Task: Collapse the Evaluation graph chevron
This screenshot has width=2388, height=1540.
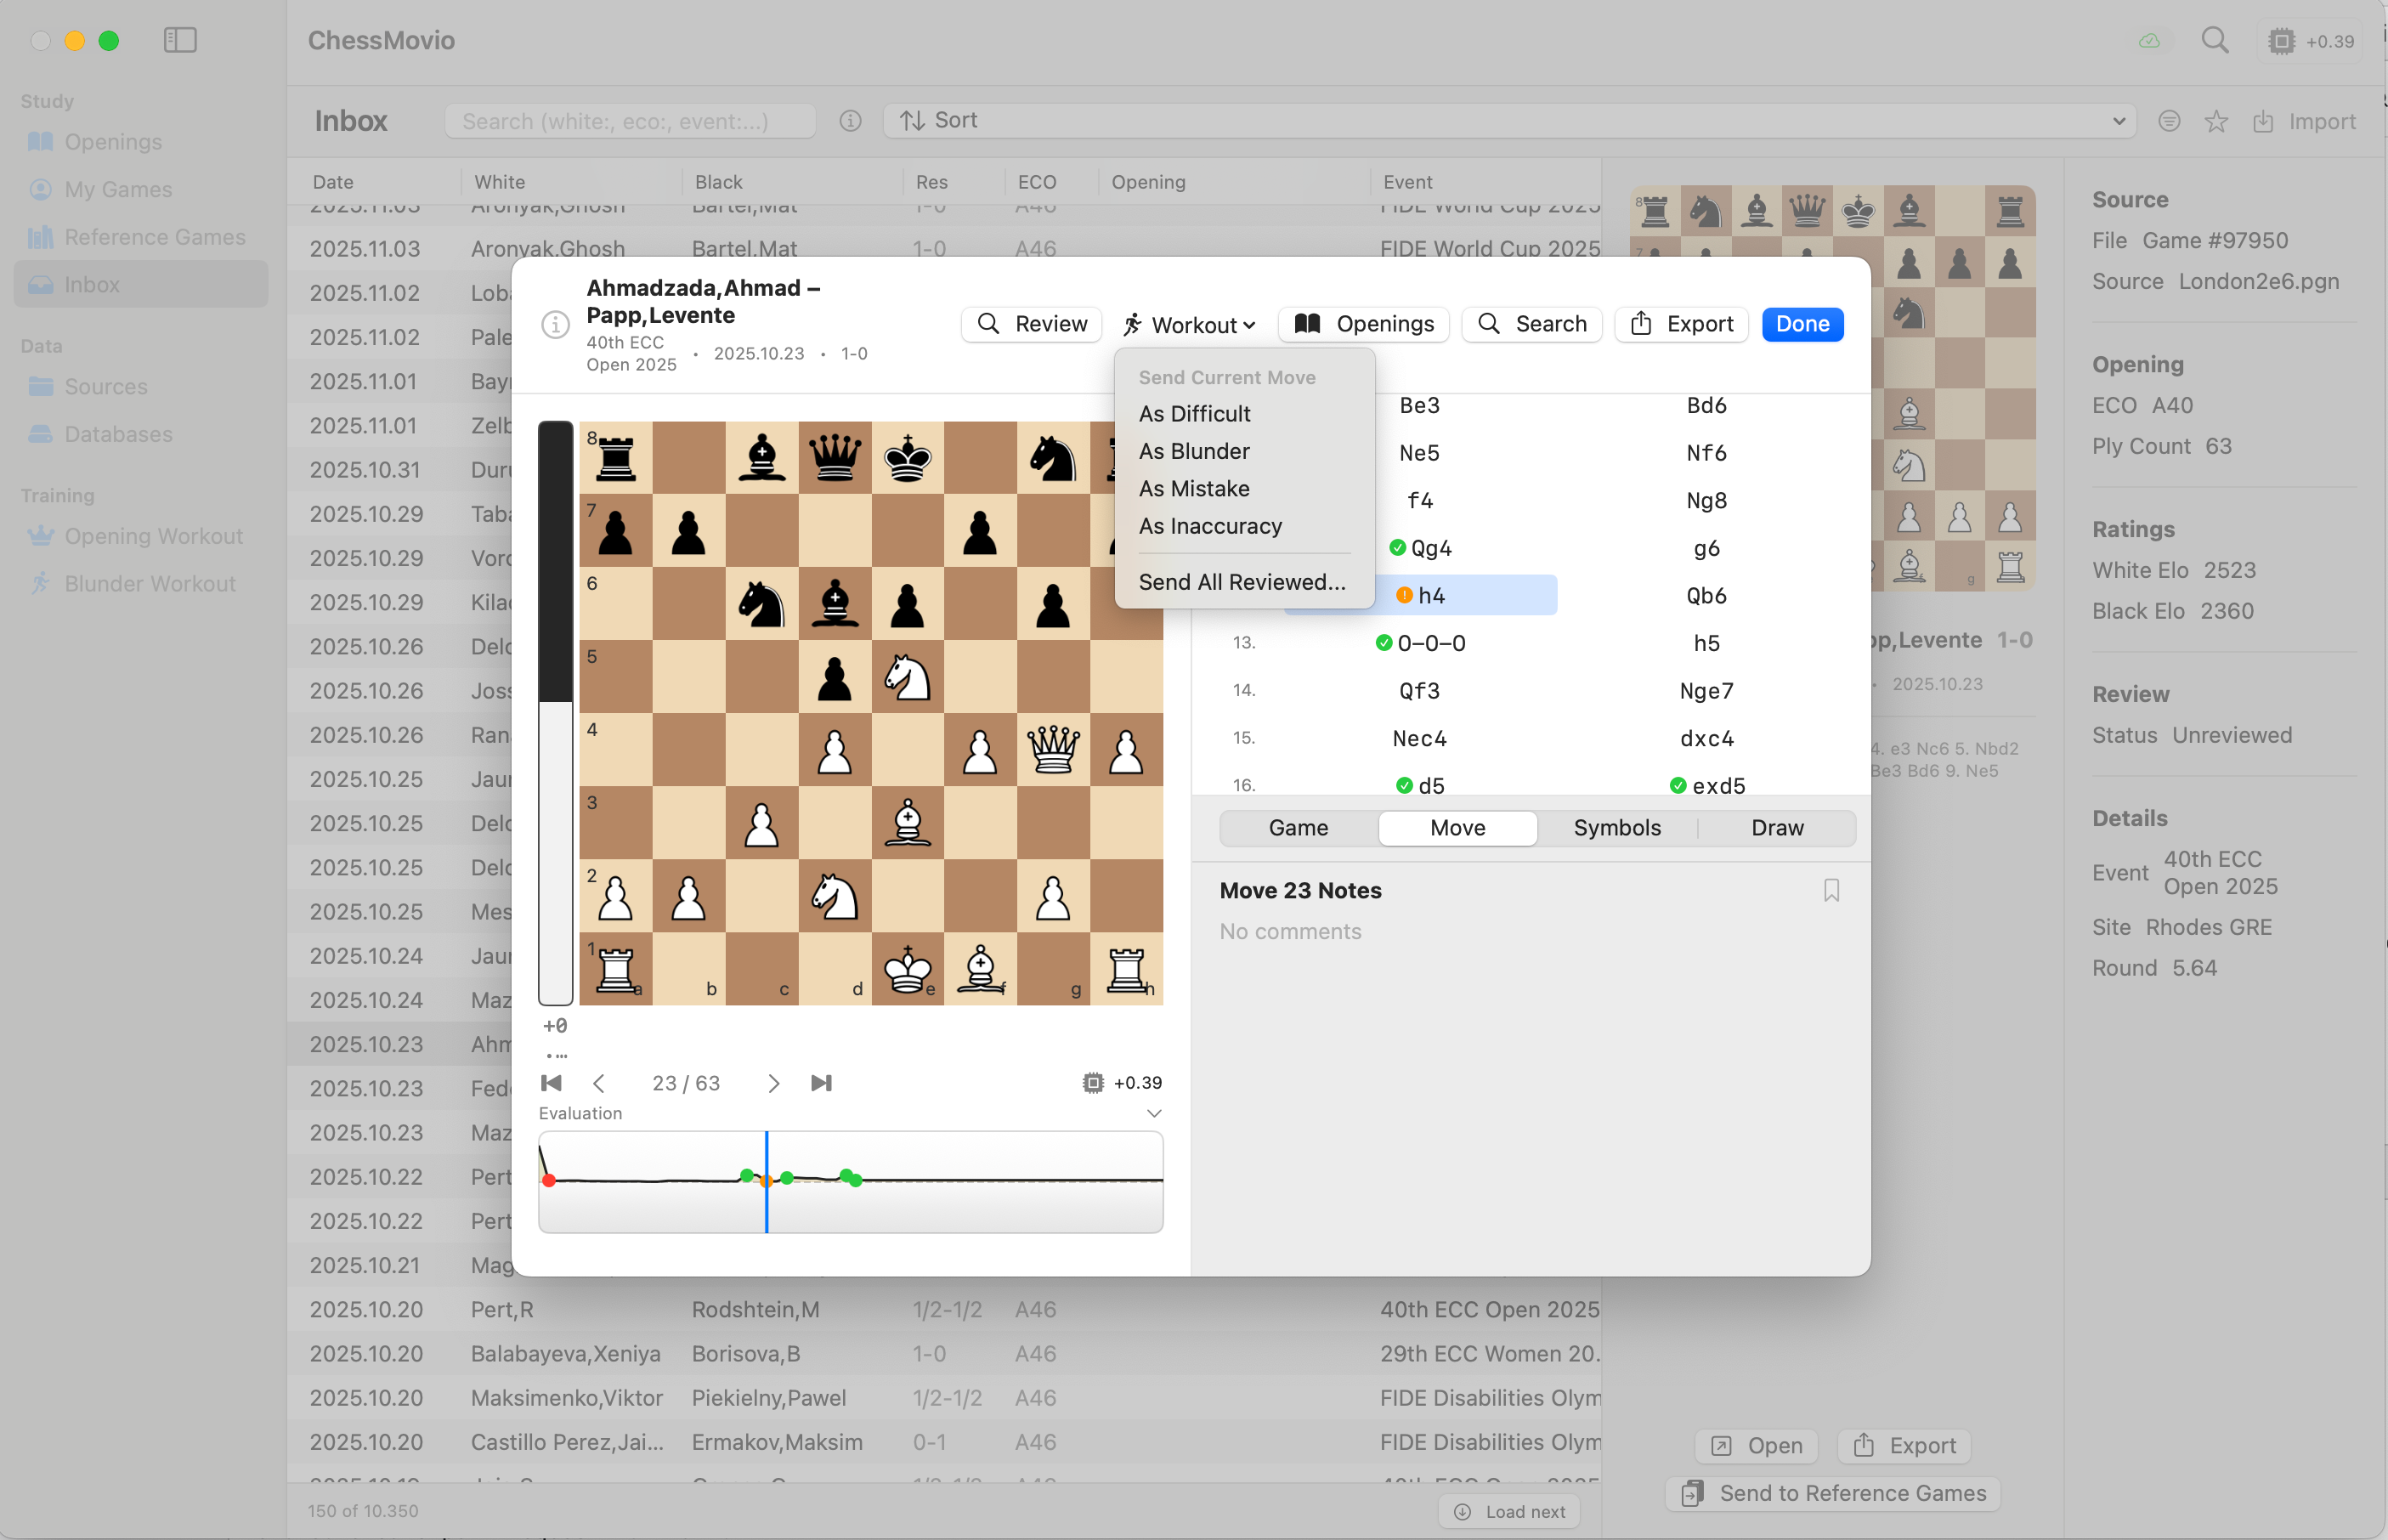Action: pos(1154,1113)
